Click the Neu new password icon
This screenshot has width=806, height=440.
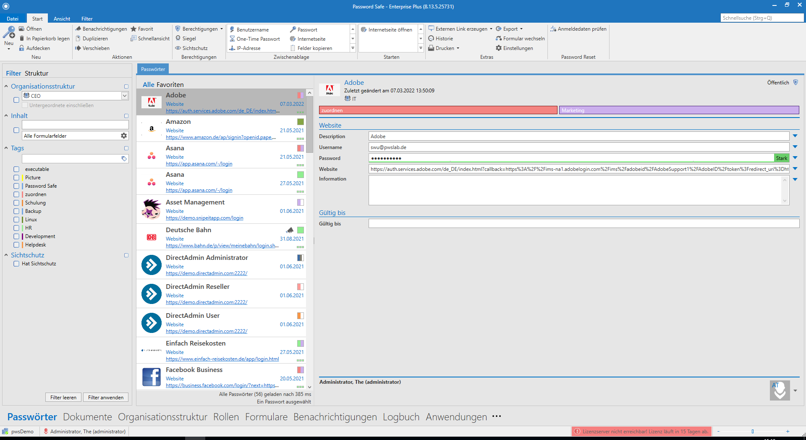[8, 32]
